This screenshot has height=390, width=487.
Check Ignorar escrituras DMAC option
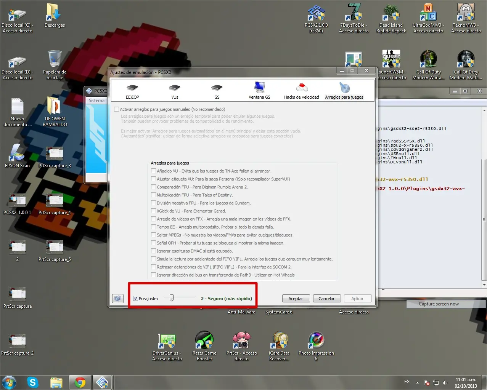(153, 251)
